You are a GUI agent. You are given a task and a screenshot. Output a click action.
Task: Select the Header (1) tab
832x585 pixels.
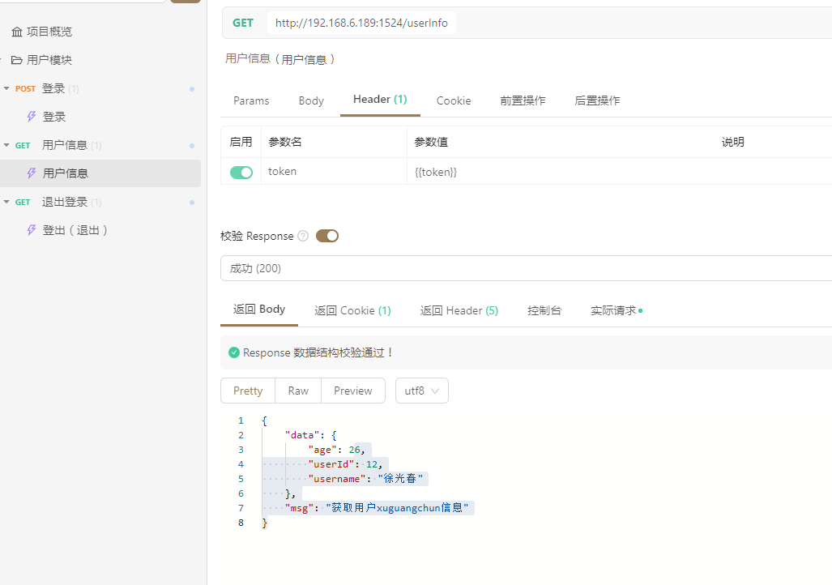tap(380, 100)
